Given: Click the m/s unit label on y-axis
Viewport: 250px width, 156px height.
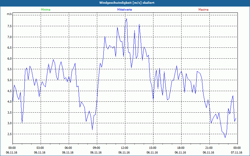Looking at the screenshot, I should [9, 14].
